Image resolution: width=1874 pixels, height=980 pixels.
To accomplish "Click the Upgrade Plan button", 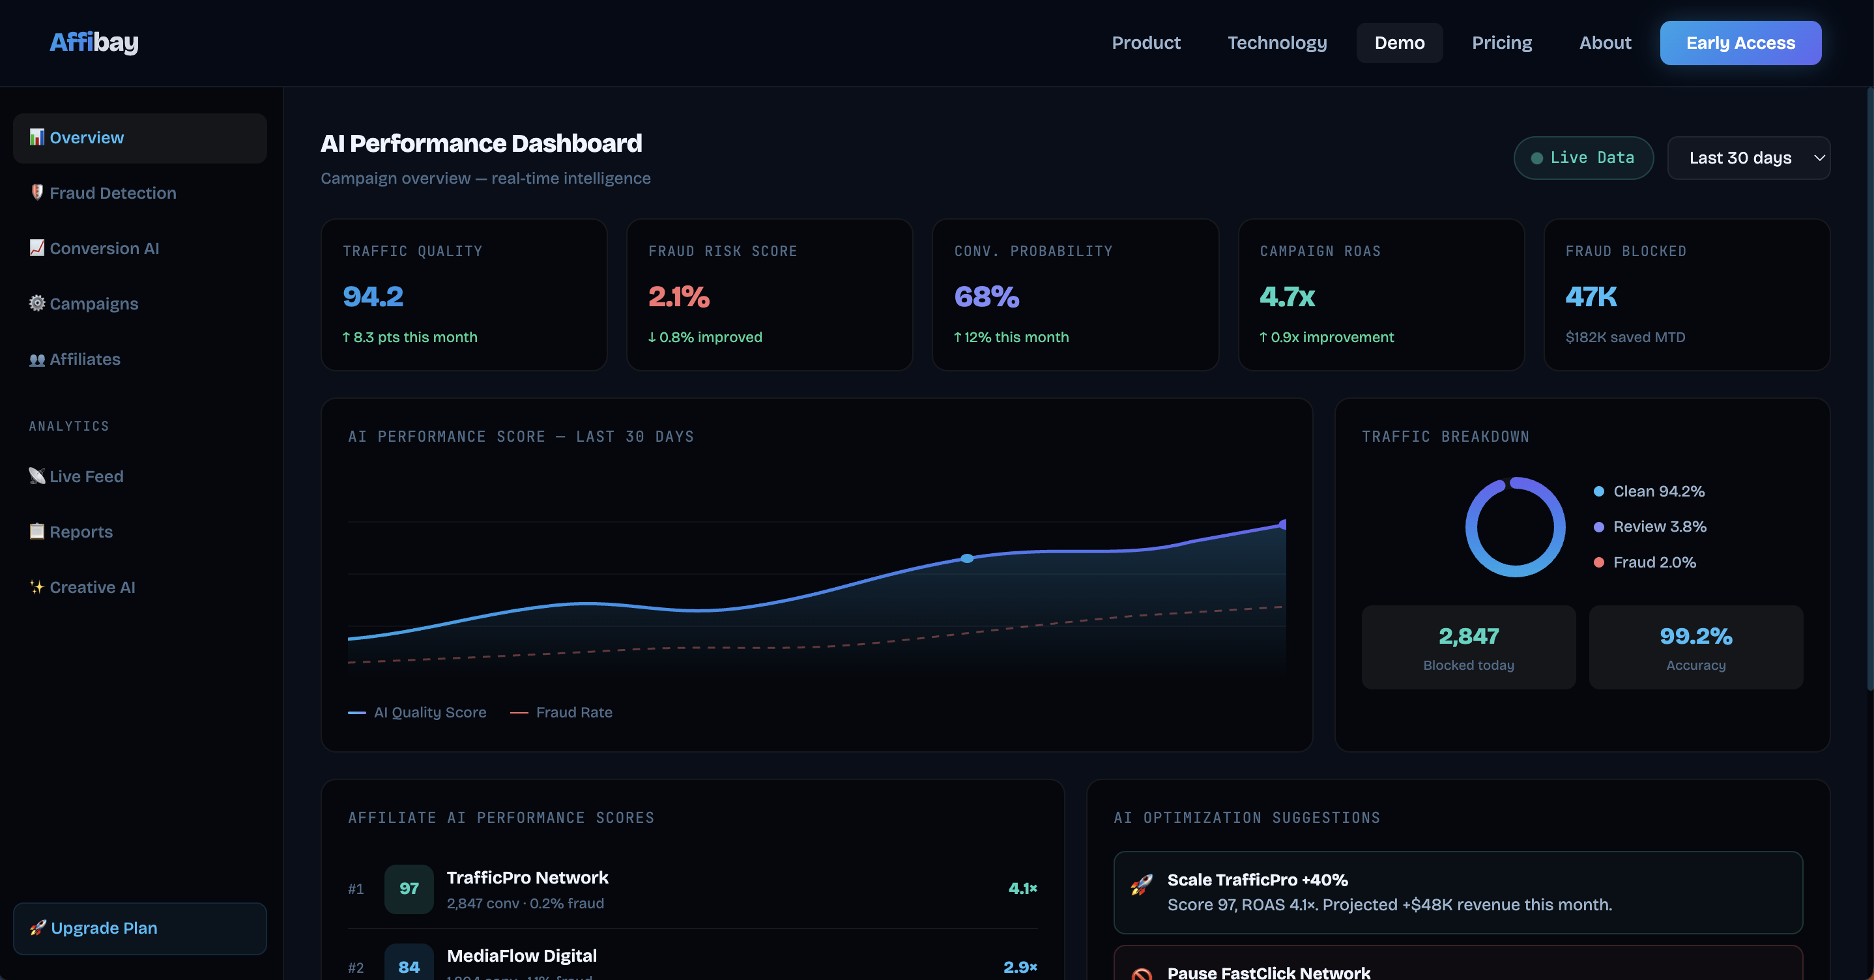I will tap(139, 929).
